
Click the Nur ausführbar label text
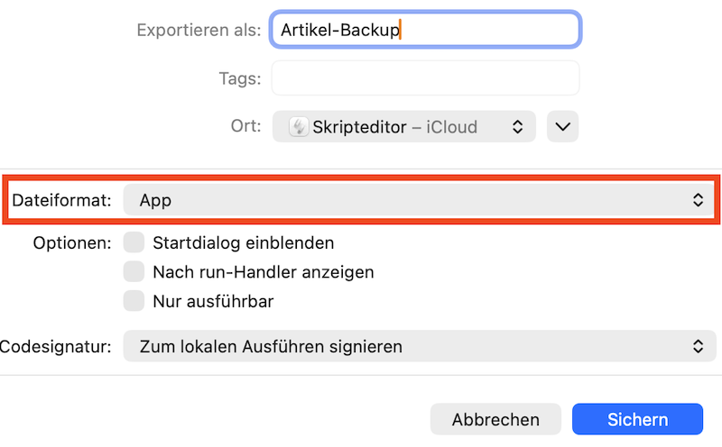click(213, 301)
